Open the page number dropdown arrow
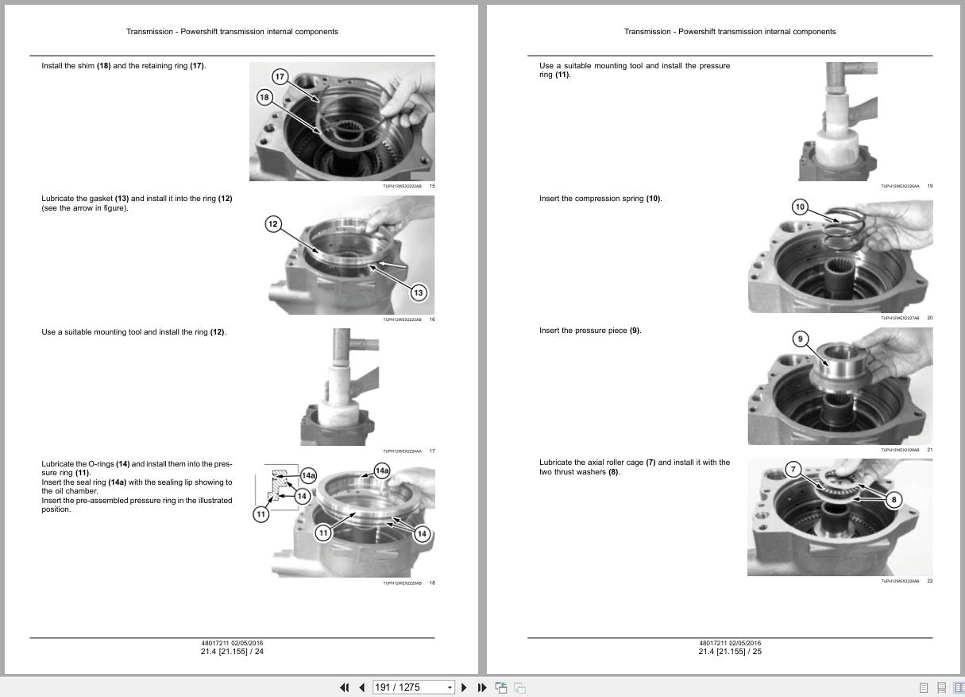 (450, 687)
